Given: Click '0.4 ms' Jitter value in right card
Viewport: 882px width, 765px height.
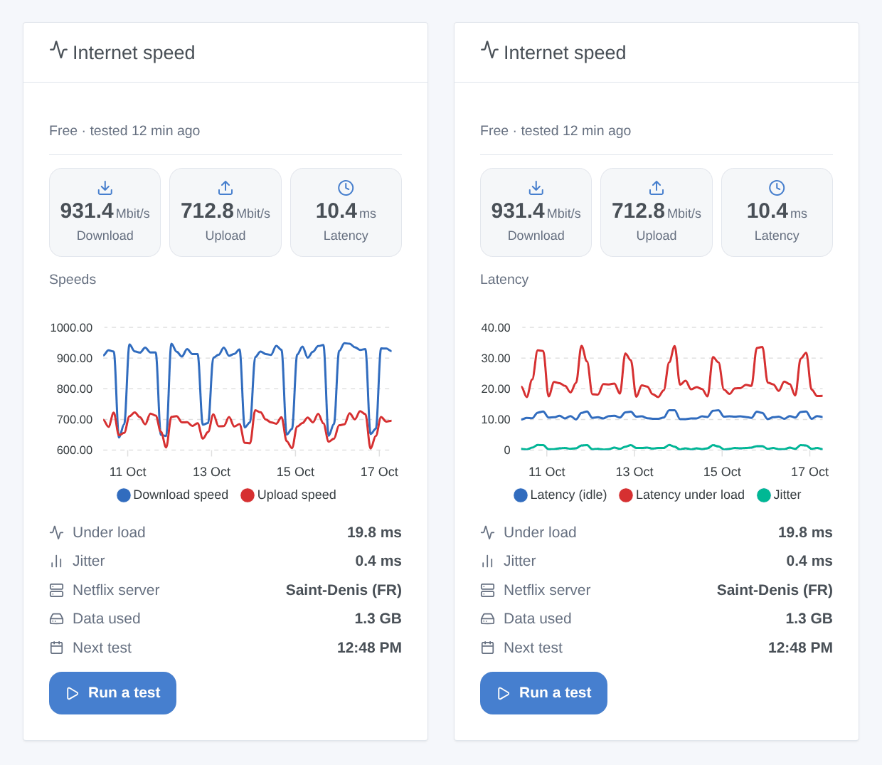Looking at the screenshot, I should coord(809,561).
